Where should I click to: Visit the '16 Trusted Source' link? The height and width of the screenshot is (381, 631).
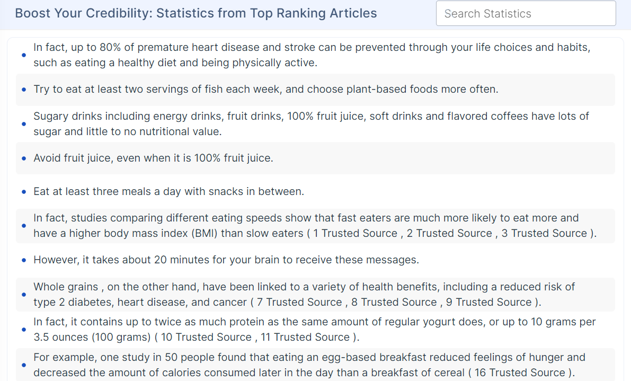520,373
